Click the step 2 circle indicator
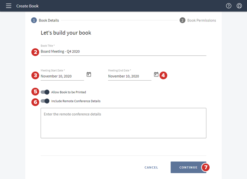Screen dimensions: 247x179 click(x=182, y=20)
